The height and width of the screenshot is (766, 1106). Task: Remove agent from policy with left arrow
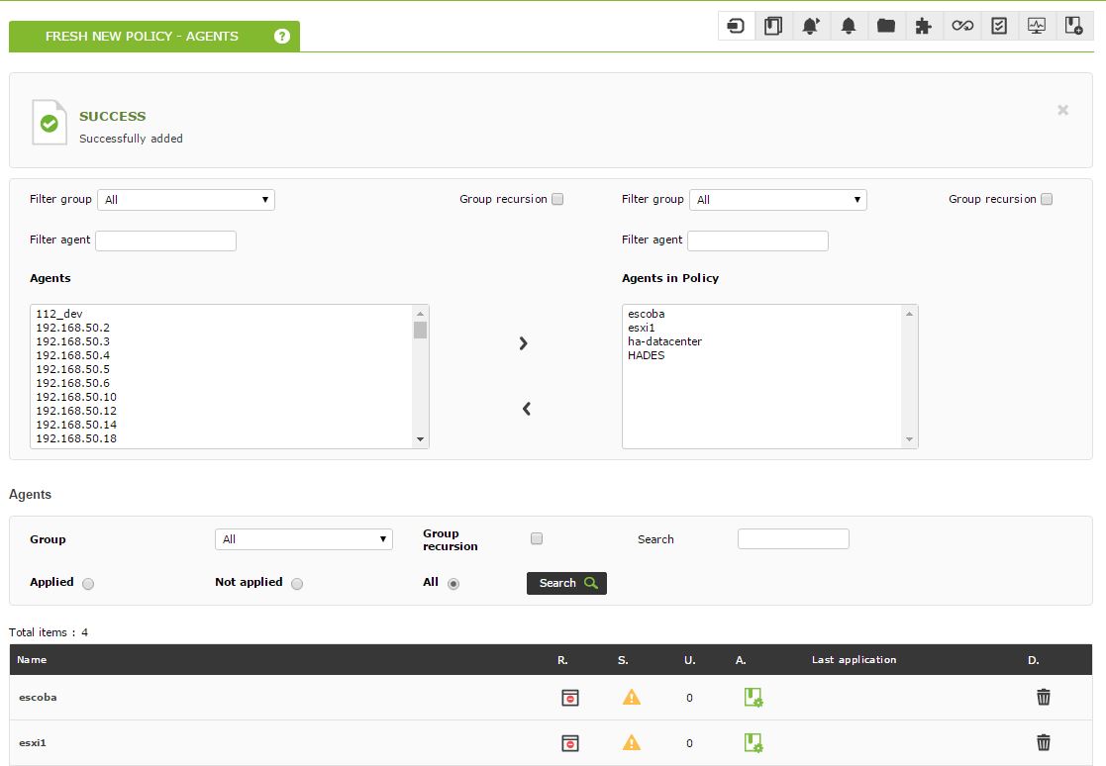click(x=526, y=409)
